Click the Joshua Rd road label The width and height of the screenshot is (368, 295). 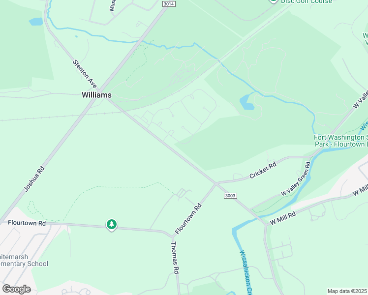[x=34, y=179]
